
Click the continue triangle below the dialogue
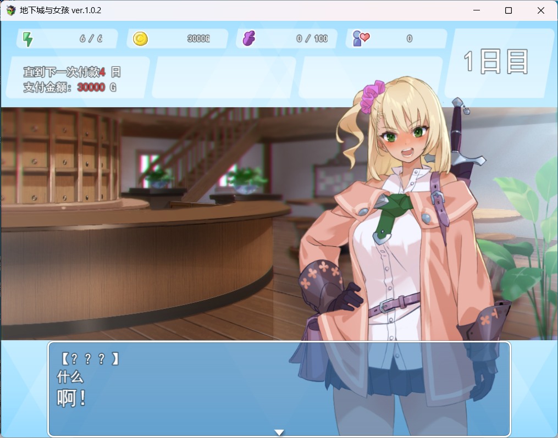[279, 432]
